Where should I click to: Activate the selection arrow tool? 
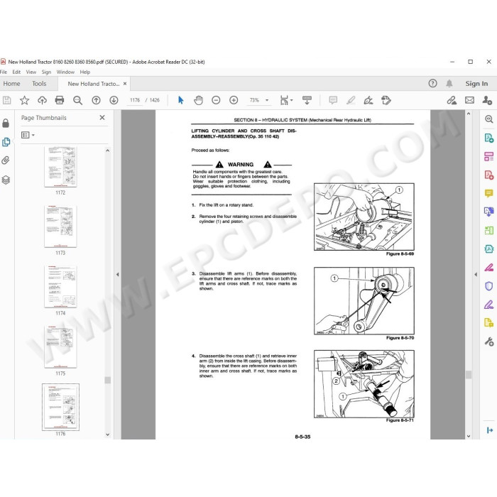coord(180,101)
